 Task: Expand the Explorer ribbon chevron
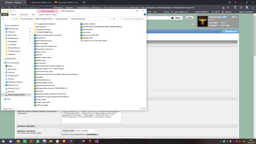point(142,14)
